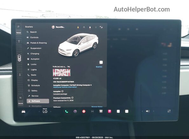Select Pedals & Steering settings
Image resolution: width=189 pixels, height=139 pixels.
[37, 43]
